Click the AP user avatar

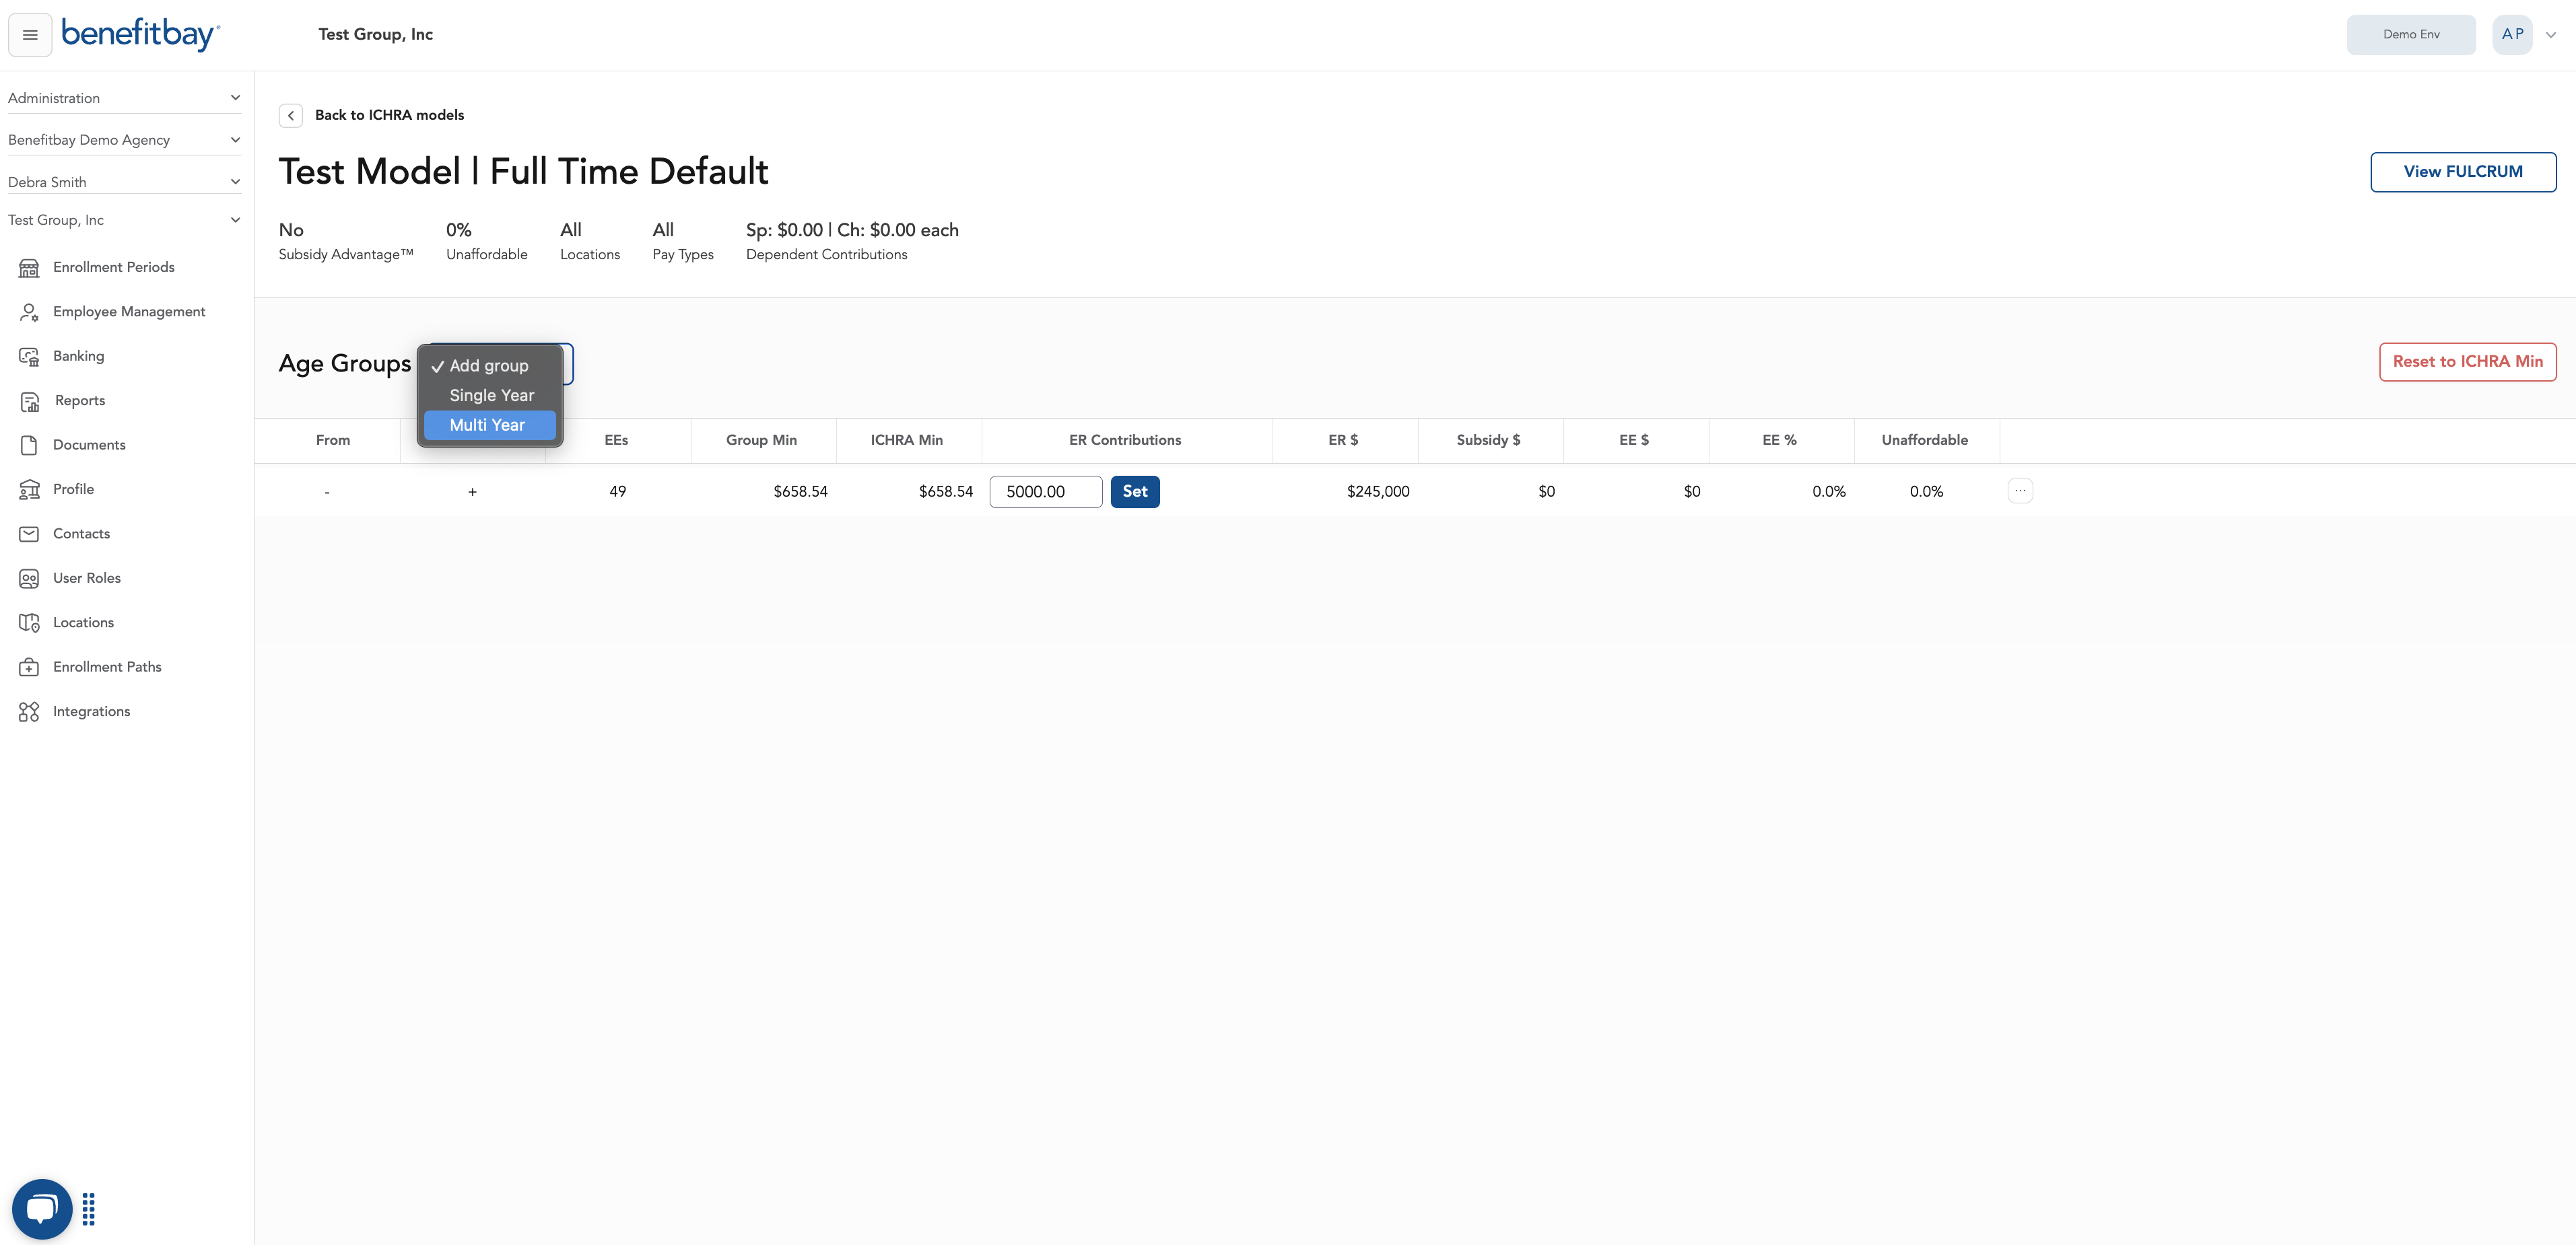(x=2512, y=35)
